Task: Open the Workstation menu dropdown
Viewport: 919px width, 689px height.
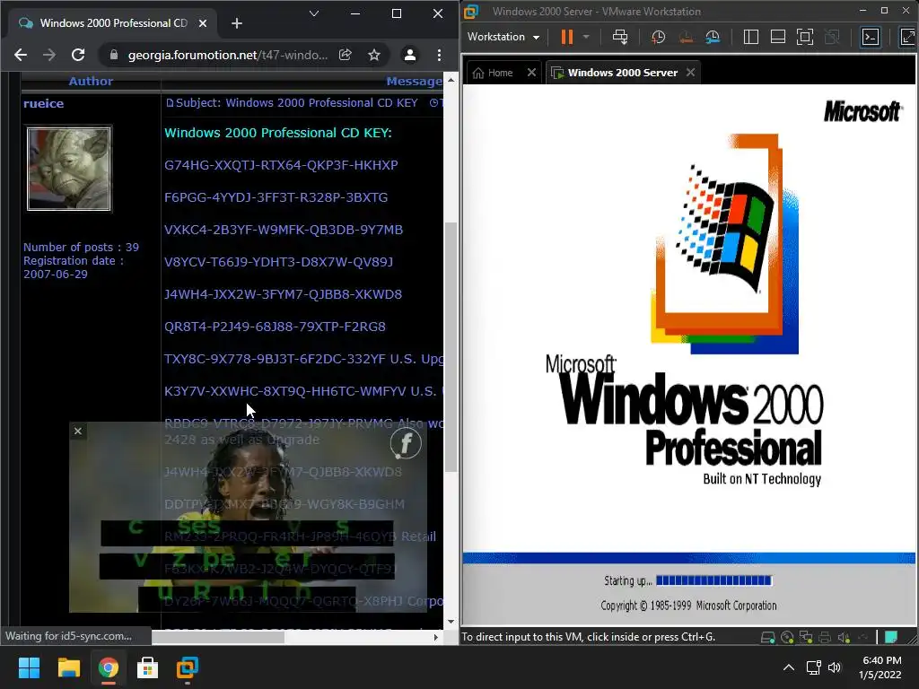Action: (503, 37)
